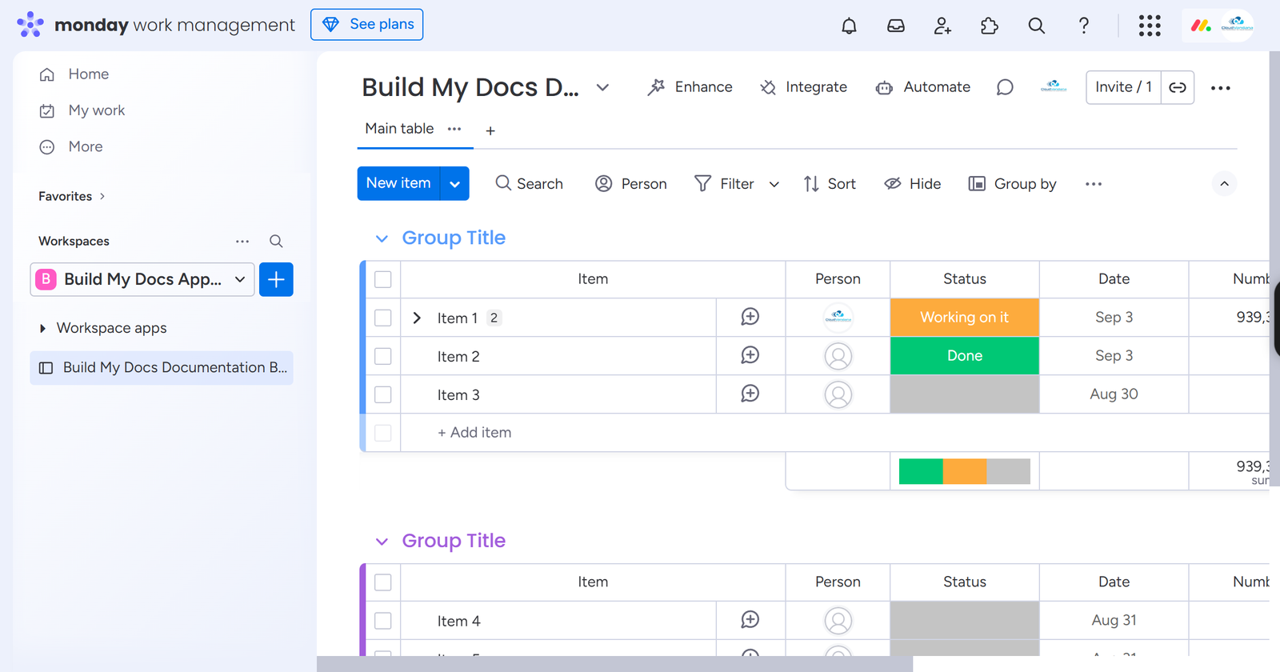The height and width of the screenshot is (672, 1280).
Task: Click See plans button
Action: coord(367,25)
